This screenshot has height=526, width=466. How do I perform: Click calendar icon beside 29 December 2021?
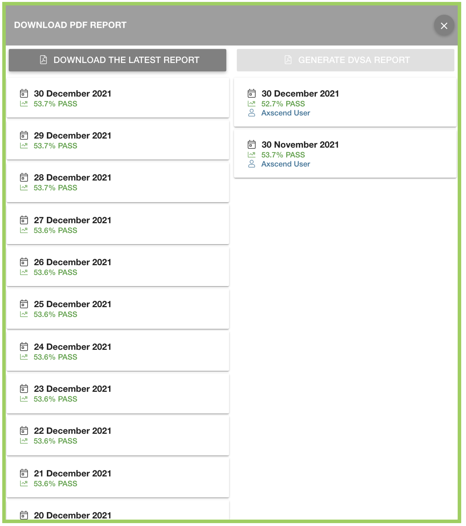pos(24,136)
